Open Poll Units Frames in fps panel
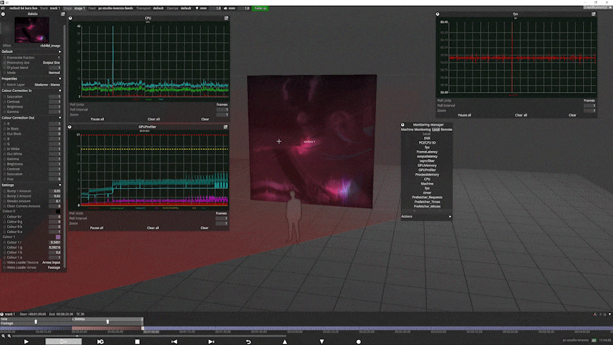The image size is (613, 345). tap(589, 100)
